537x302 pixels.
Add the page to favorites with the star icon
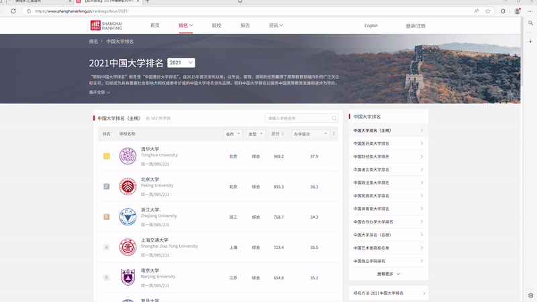tap(488, 11)
